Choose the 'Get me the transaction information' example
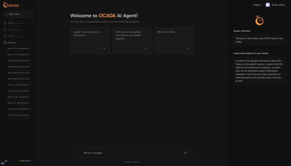The width and height of the screenshot is (291, 166). 132,41
